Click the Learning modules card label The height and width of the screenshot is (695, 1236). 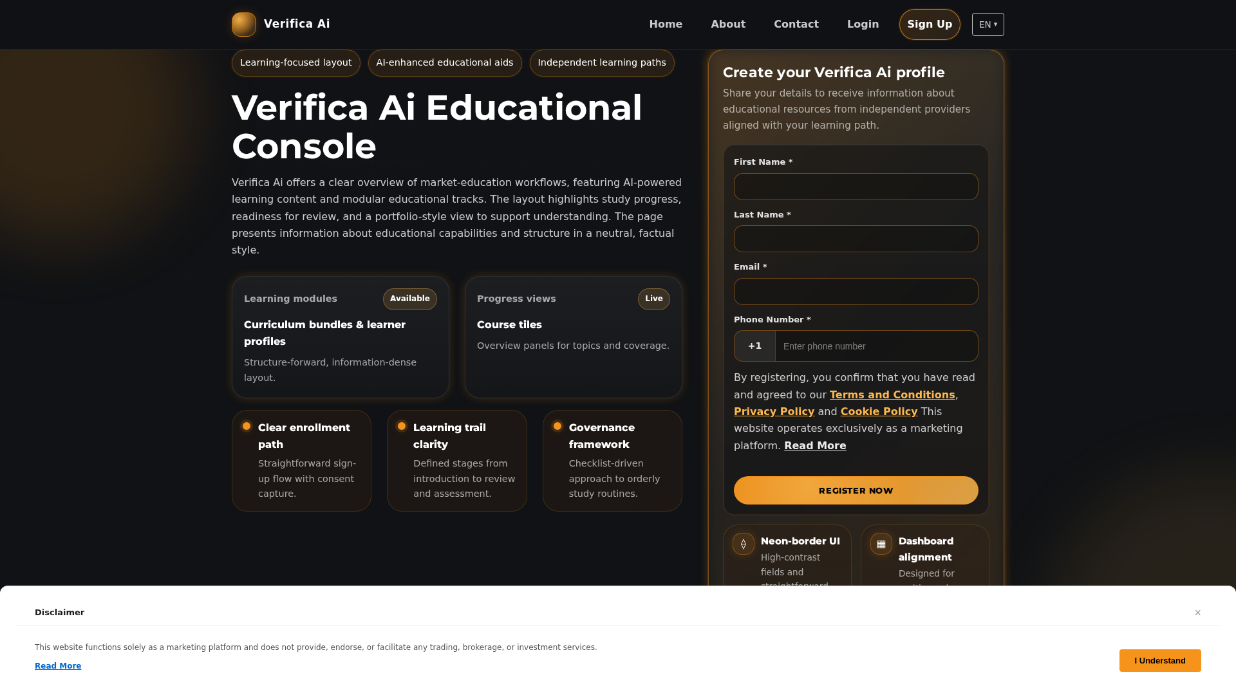(290, 299)
